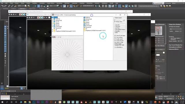
Task: Toggle Save settings checkbox
Action: (x=115, y=37)
